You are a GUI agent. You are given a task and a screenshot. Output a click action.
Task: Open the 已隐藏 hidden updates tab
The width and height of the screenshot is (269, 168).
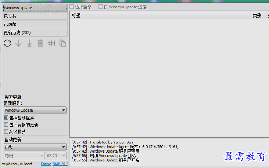(x=35, y=25)
